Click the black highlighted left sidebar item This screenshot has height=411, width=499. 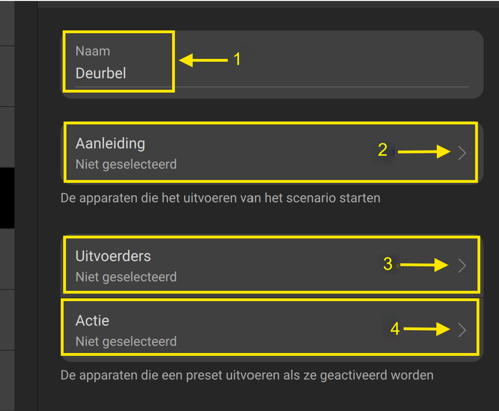coord(7,198)
